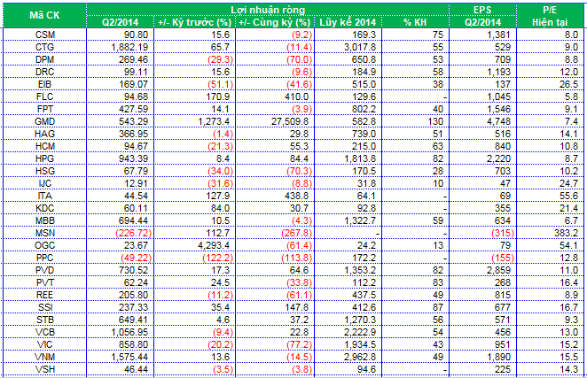Select the 'GMD' ticker cell
Screen dimensions: 587x378
(44, 121)
